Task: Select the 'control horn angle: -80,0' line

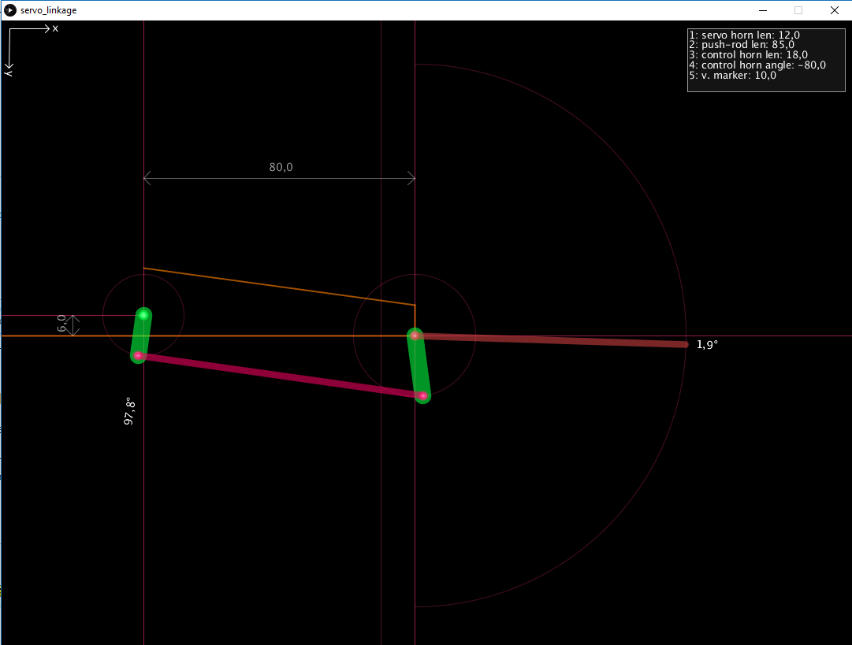Action: [757, 65]
